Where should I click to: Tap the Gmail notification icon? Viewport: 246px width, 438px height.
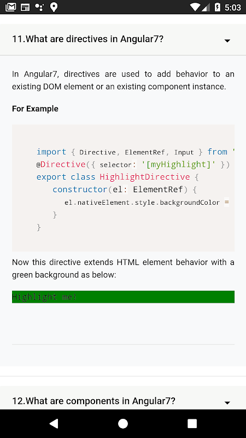pos(10,7)
